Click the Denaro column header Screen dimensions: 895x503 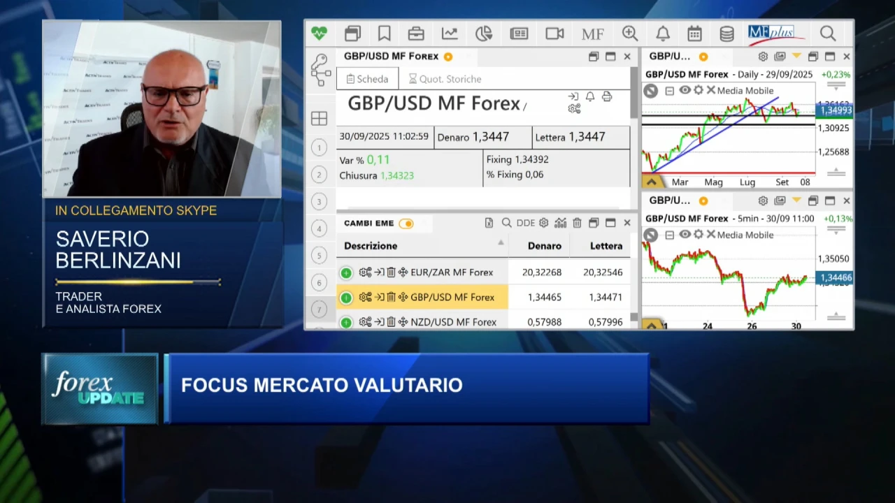tap(544, 246)
